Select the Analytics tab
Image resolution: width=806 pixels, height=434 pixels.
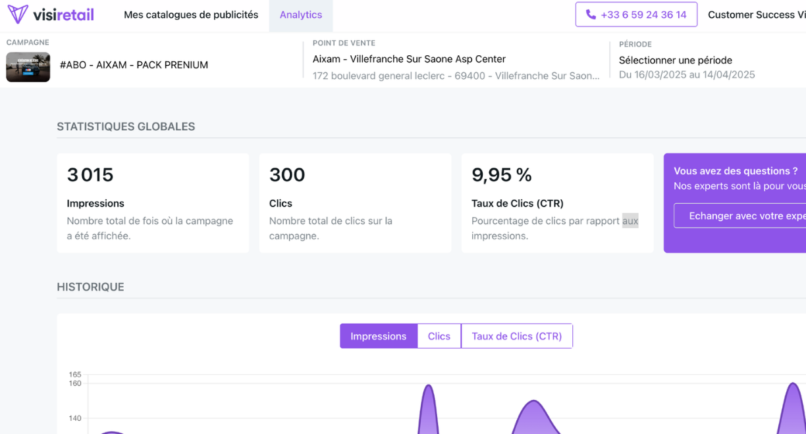tap(300, 14)
